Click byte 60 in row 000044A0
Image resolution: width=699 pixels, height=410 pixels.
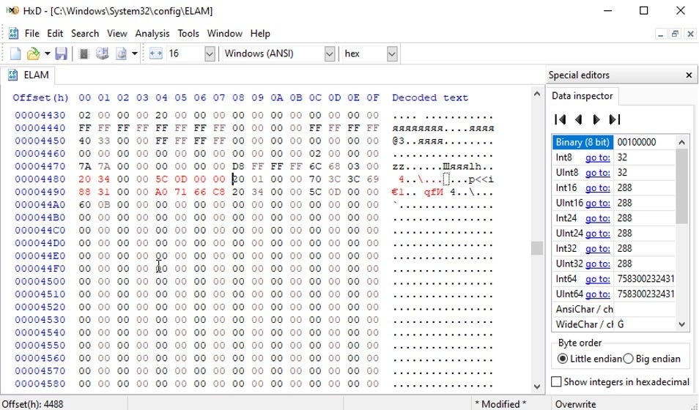(x=85, y=205)
